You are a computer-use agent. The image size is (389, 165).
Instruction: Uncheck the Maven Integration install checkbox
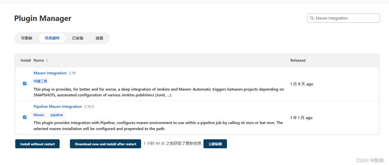(25, 84)
